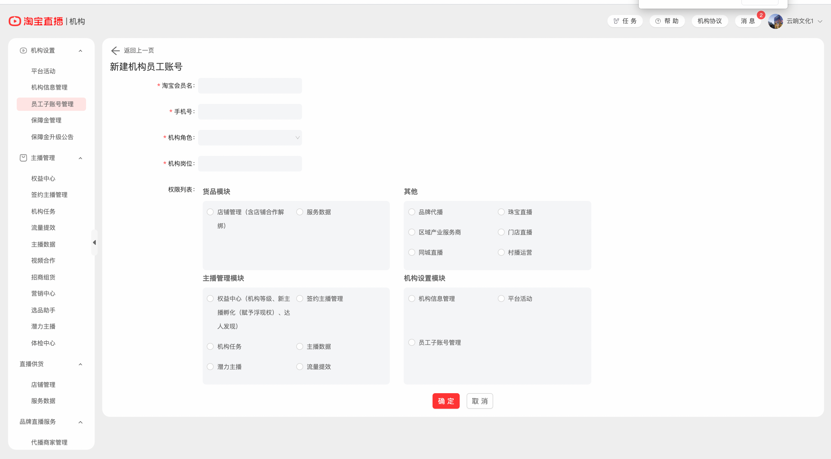Click the 取消 cancel button

[x=480, y=401]
